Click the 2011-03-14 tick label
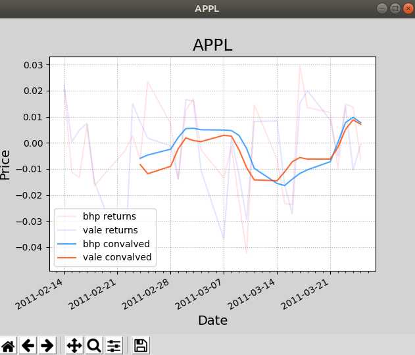 click(252, 294)
